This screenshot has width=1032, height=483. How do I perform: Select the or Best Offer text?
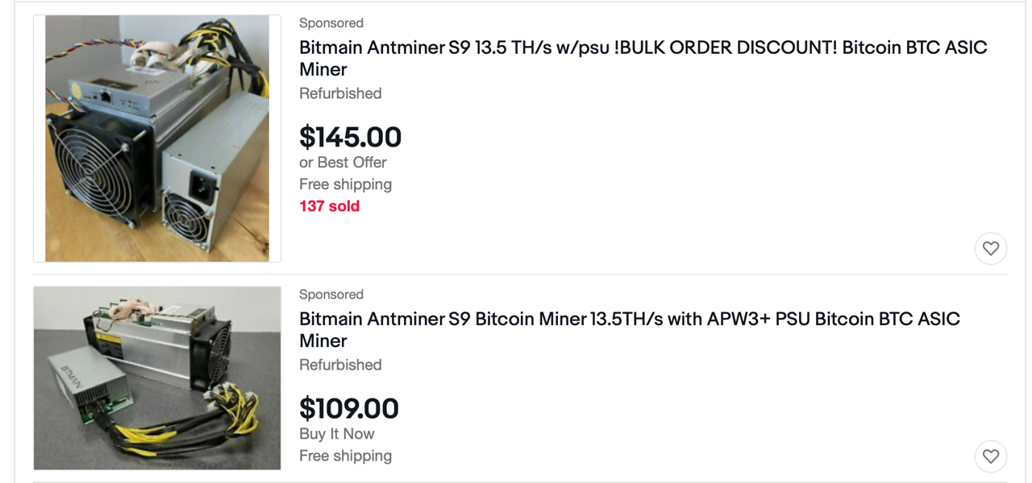[x=343, y=162]
